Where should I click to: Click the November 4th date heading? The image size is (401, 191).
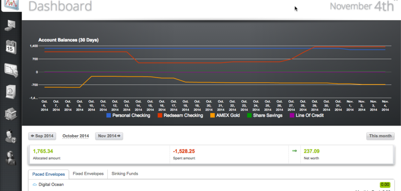pyautogui.click(x=362, y=6)
